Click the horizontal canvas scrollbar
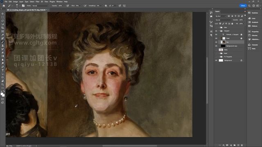 coord(129,146)
